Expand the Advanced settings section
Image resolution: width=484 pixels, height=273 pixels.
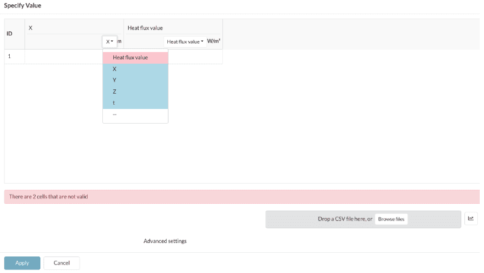pyautogui.click(x=165, y=241)
